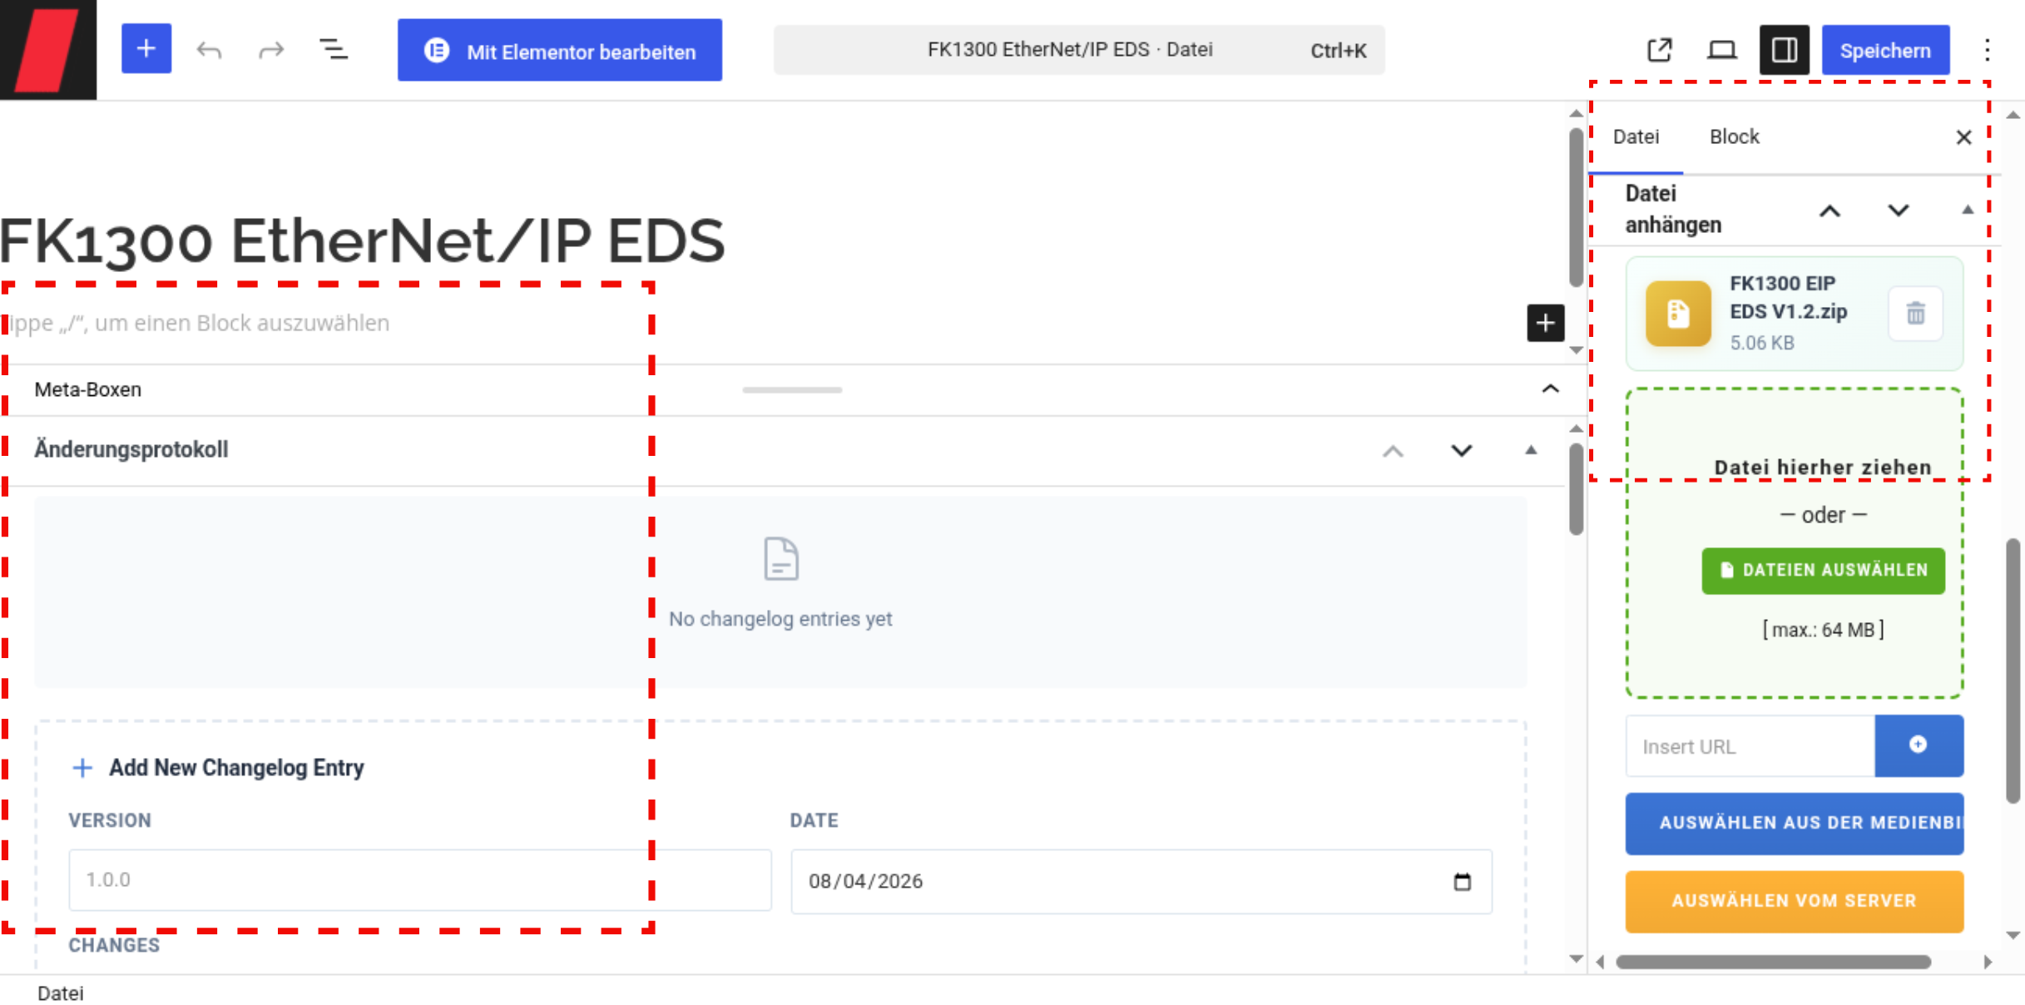Open the device preview laptop icon
Viewport: 2025px width, 1005px height.
[1722, 50]
